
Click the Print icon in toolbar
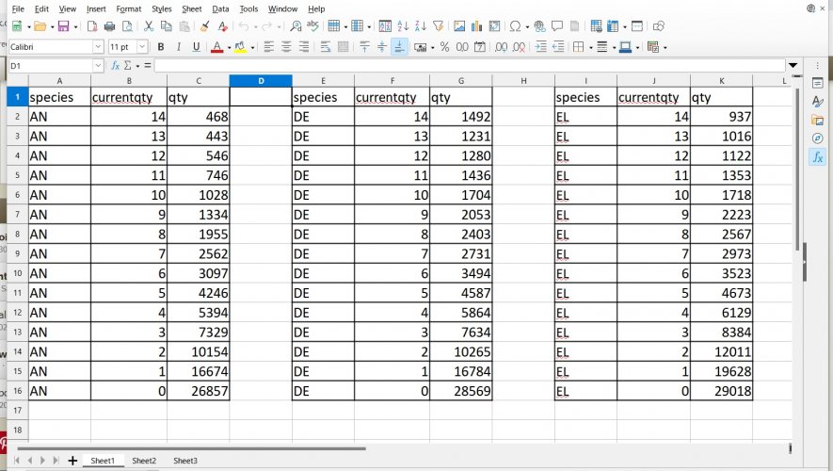coord(110,26)
